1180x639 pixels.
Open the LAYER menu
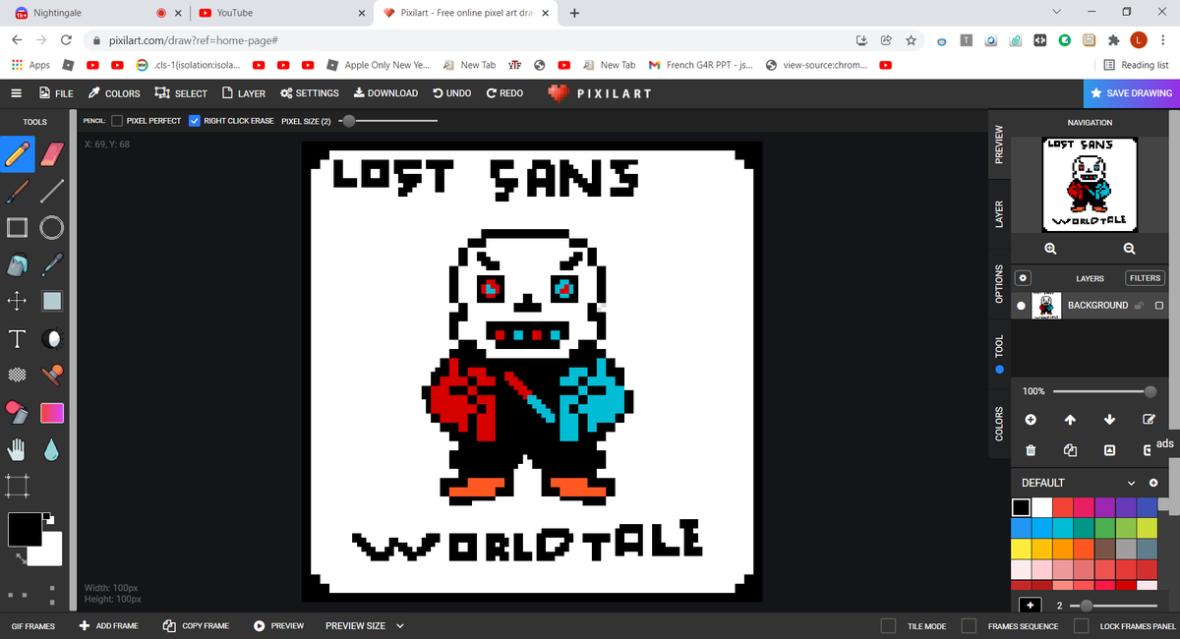tap(244, 93)
